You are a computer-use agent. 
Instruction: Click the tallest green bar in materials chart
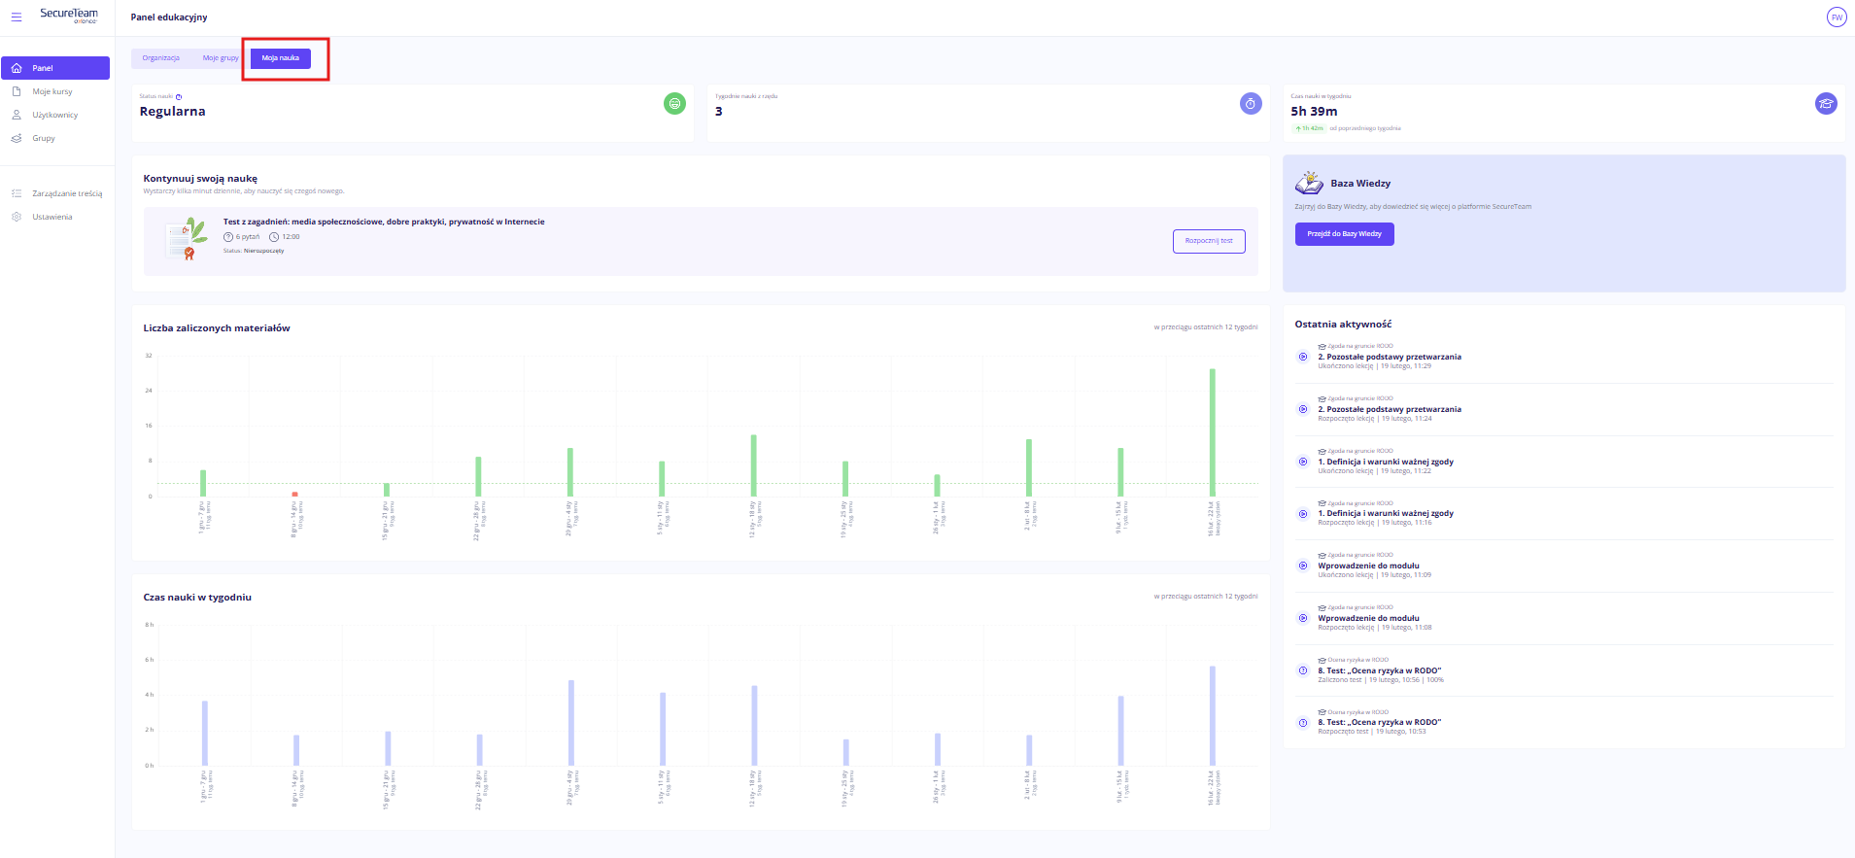pyautogui.click(x=1212, y=432)
